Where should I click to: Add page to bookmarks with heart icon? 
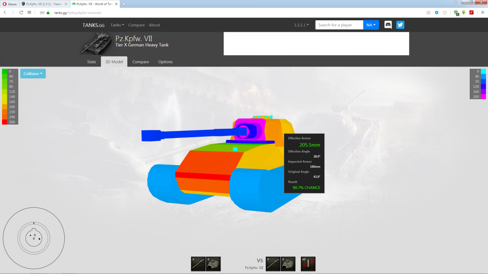pyautogui.click(x=444, y=13)
